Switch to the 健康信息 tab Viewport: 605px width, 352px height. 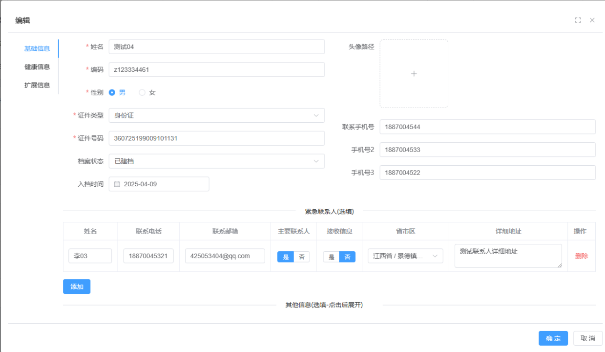37,67
